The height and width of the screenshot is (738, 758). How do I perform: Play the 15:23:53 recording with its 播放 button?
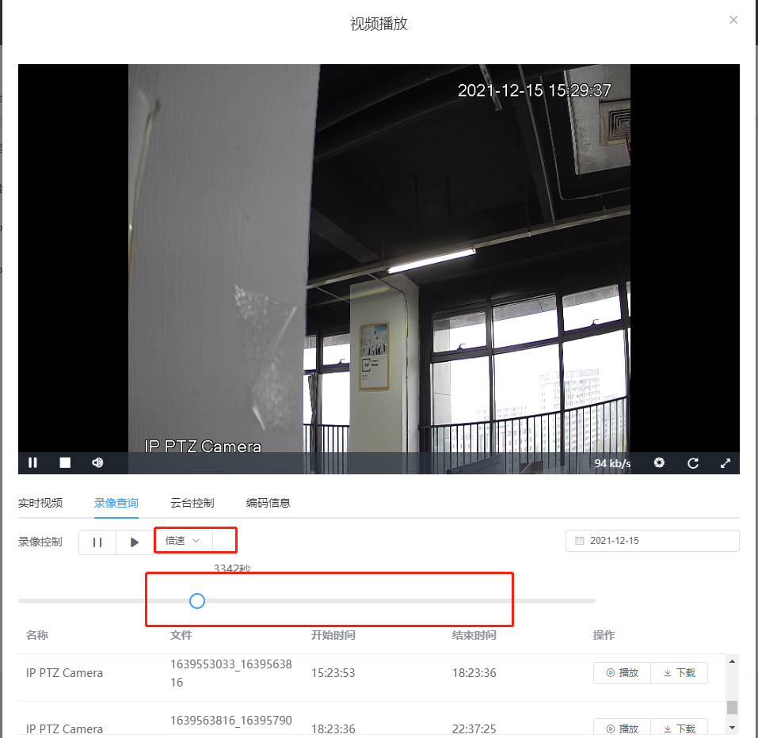[x=622, y=672]
